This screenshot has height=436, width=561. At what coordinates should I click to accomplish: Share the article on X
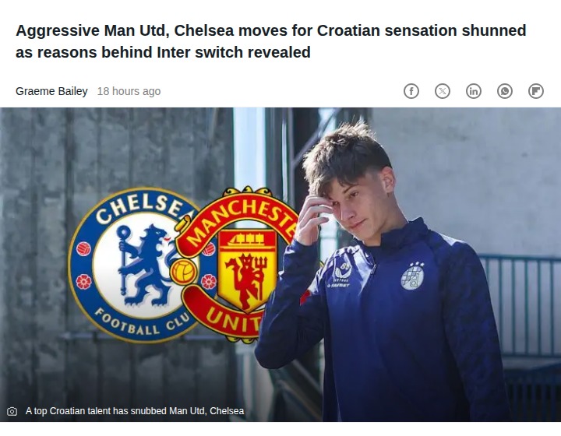click(x=443, y=91)
